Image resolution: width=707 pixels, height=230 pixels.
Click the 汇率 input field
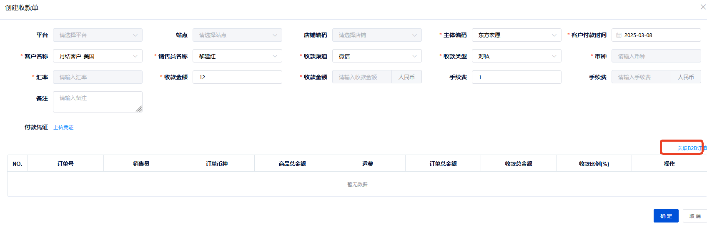[98, 77]
